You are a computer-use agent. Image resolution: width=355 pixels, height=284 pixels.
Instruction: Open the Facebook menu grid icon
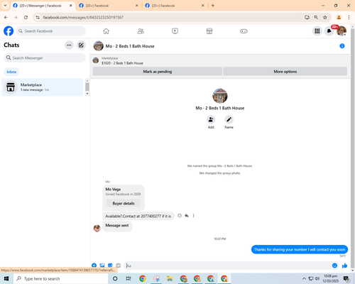[317, 31]
